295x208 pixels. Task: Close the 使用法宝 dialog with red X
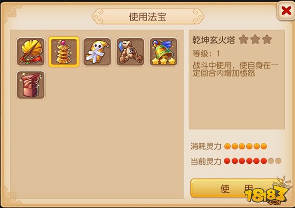286,10
